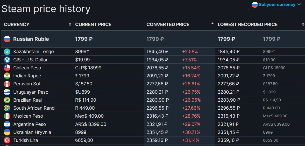Viewport: 305px width, 146px height.
Task: Click the ARS$ 8399,00 current price cell
Action: 91,124
